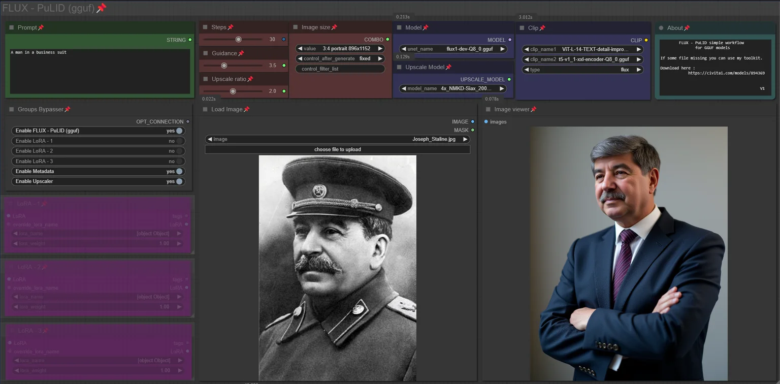Open the Load Image image file combo

click(338, 139)
